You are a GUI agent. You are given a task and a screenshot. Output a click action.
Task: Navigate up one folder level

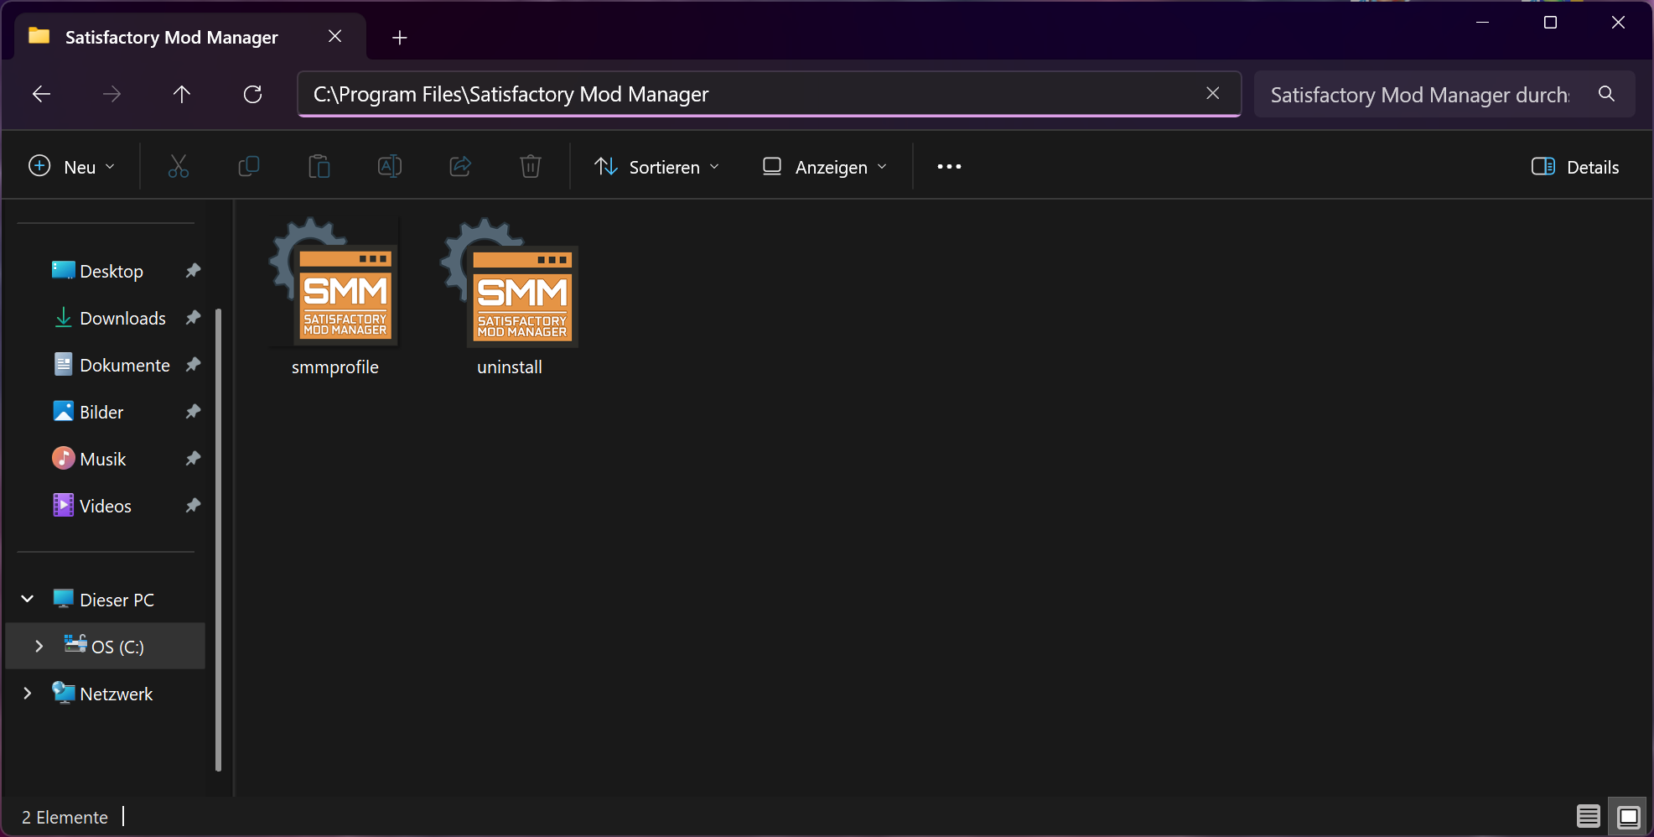[182, 94]
